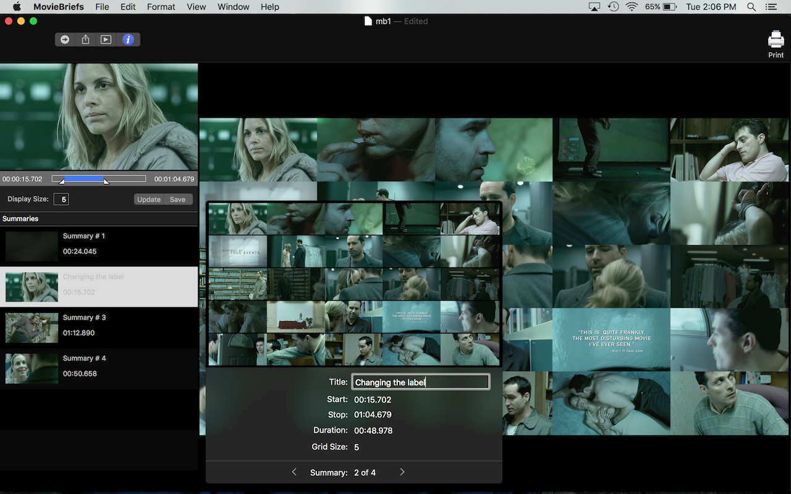Open the Format menu
The image size is (791, 494).
[161, 7]
